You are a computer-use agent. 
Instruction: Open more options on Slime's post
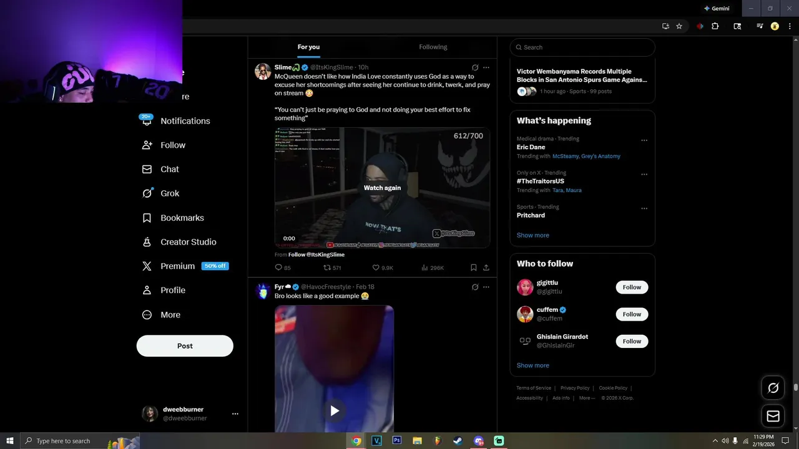pyautogui.click(x=486, y=67)
